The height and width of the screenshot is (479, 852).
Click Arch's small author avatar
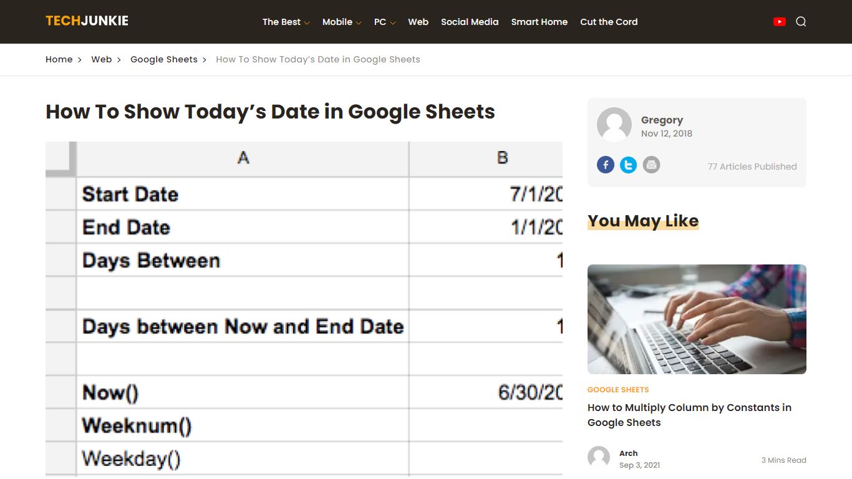(x=599, y=457)
